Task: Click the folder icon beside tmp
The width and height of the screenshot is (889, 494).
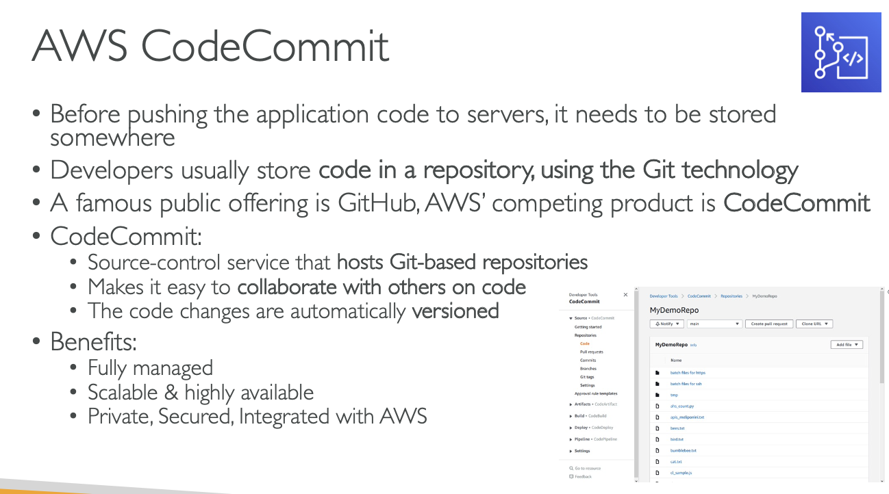Action: (x=657, y=395)
